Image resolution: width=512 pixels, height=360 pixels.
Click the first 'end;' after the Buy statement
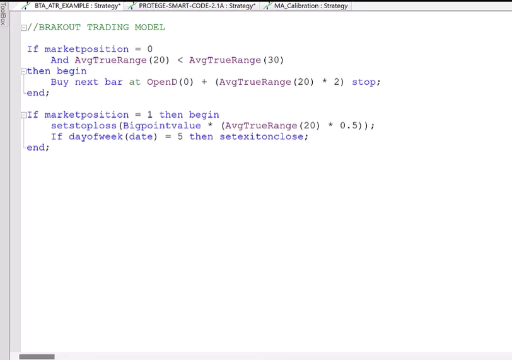point(38,93)
